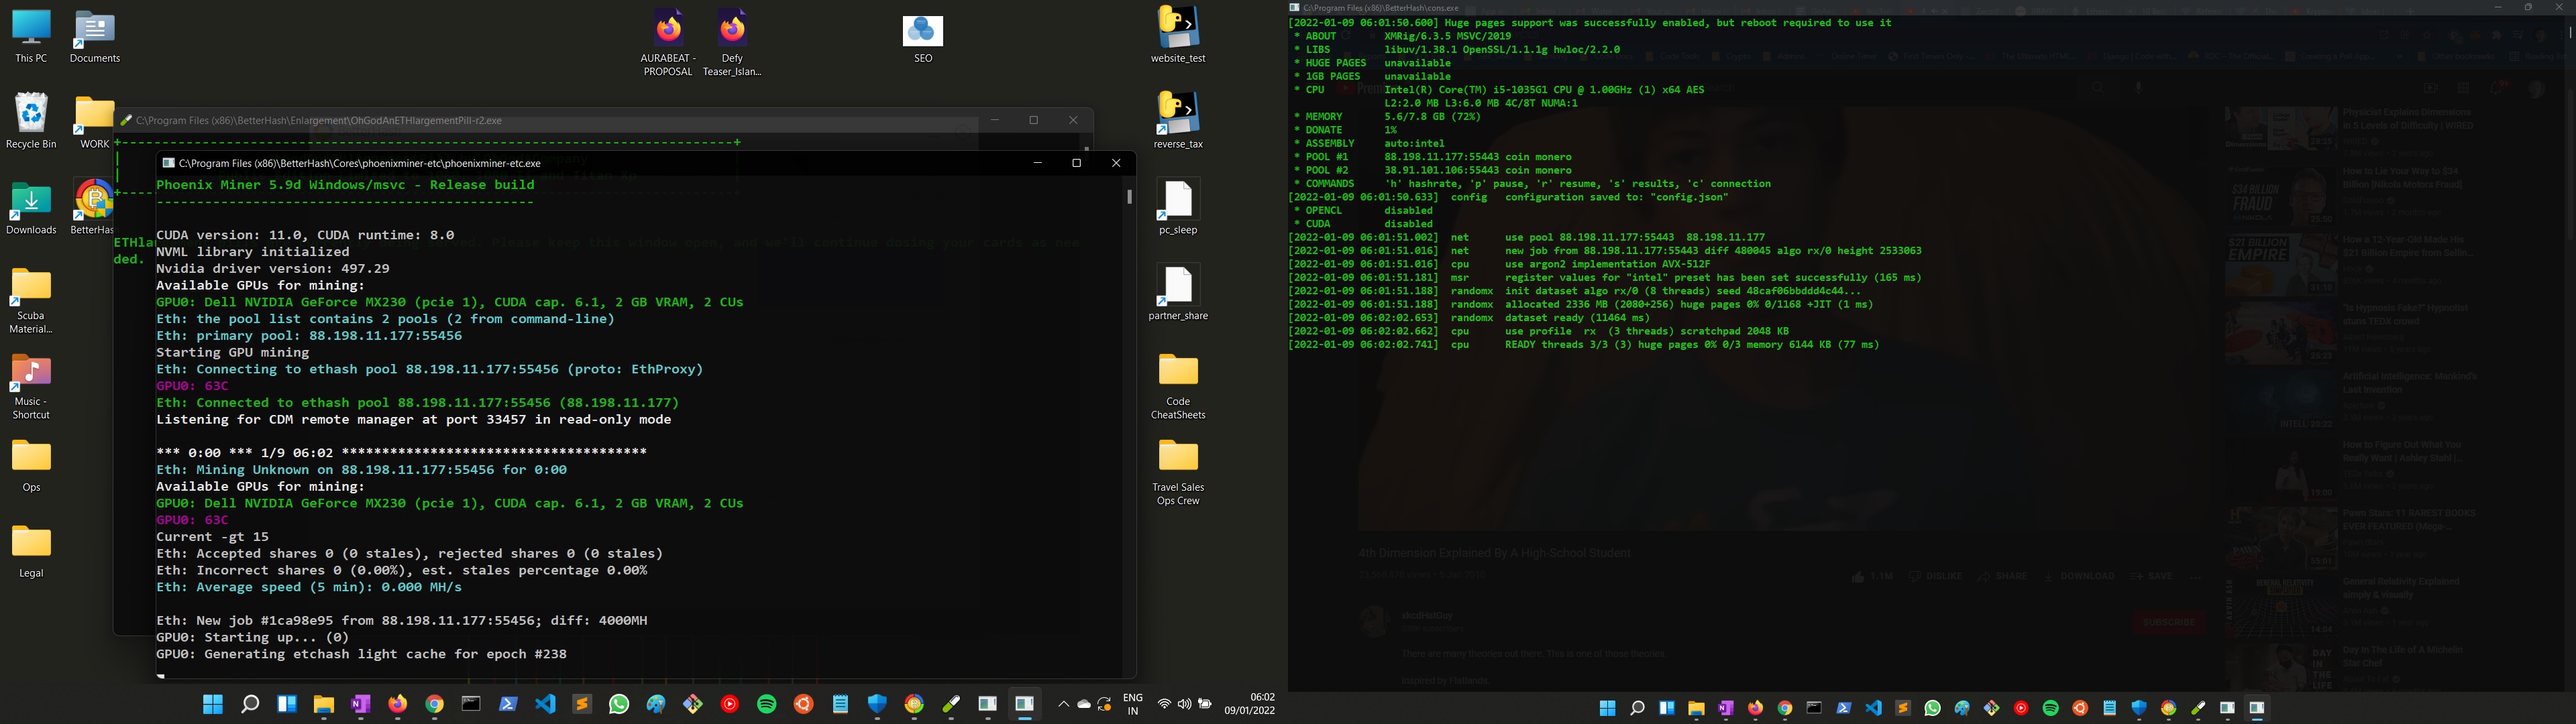Open the Wi-Fi network tray icon
The height and width of the screenshot is (724, 2576).
[1164, 704]
